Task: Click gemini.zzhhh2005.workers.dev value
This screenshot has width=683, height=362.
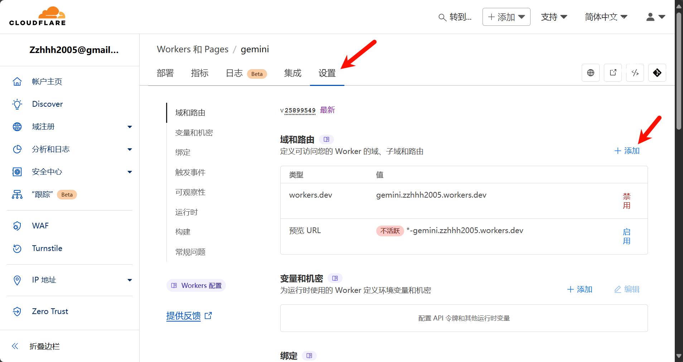Action: pos(431,195)
